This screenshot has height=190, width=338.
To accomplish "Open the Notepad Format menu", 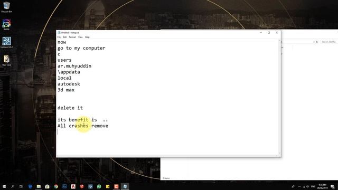I will point(72,37).
